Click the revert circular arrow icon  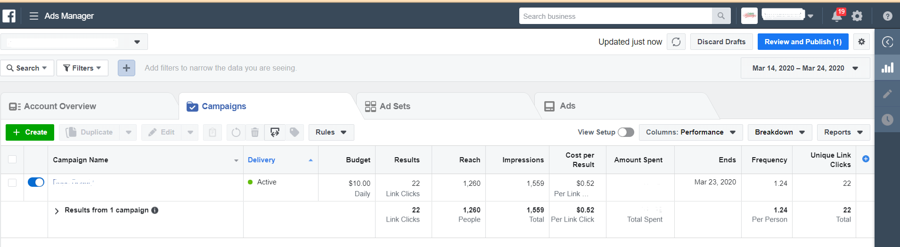click(236, 132)
